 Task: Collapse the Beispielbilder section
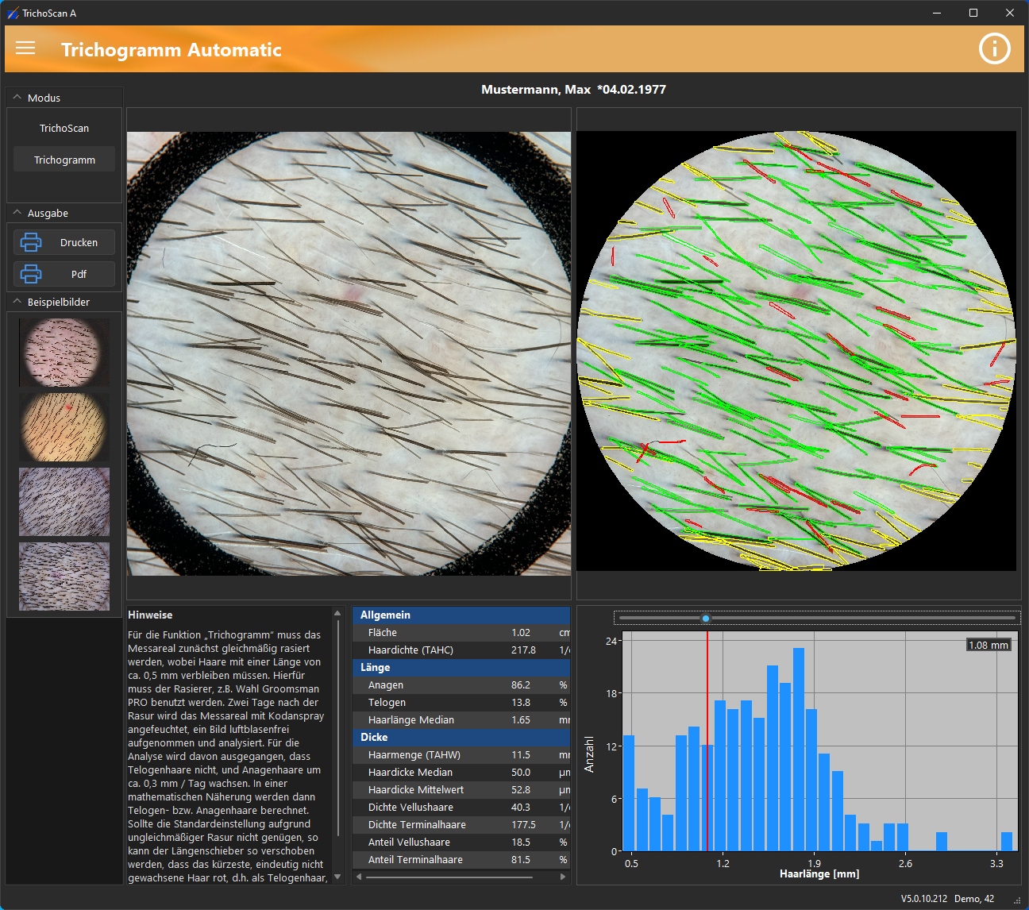click(x=16, y=302)
